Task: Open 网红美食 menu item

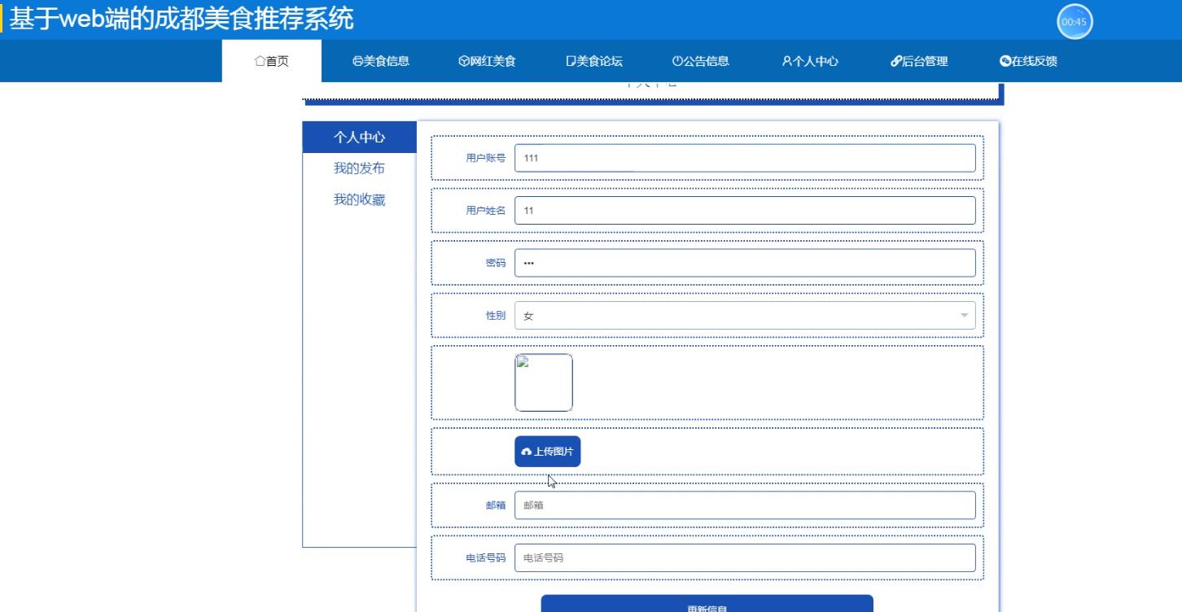Action: (487, 61)
